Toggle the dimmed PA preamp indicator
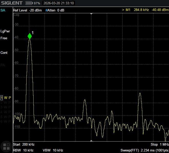The image size is (169, 153). tap(3, 65)
